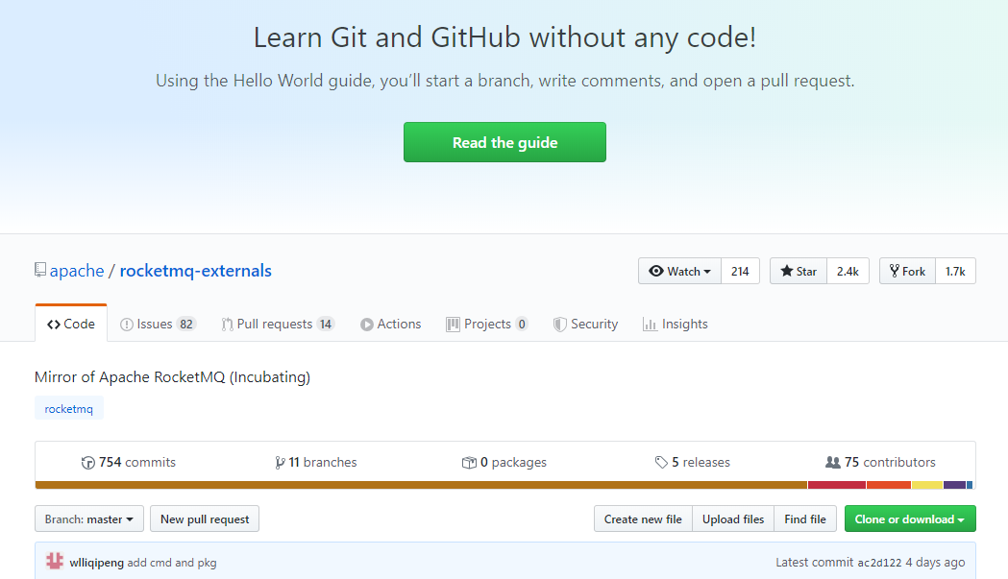
Task: Click the wlliqipeng avatar thumbnail
Action: pos(55,561)
